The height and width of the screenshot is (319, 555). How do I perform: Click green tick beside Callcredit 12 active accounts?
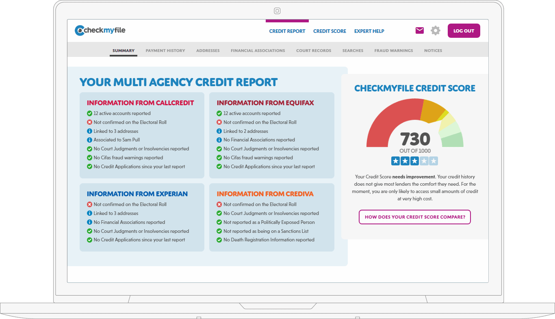pos(89,113)
